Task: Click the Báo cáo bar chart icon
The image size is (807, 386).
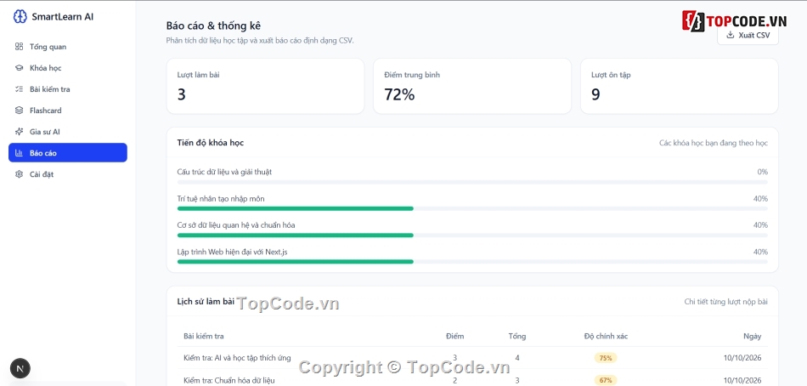Action: tap(19, 152)
